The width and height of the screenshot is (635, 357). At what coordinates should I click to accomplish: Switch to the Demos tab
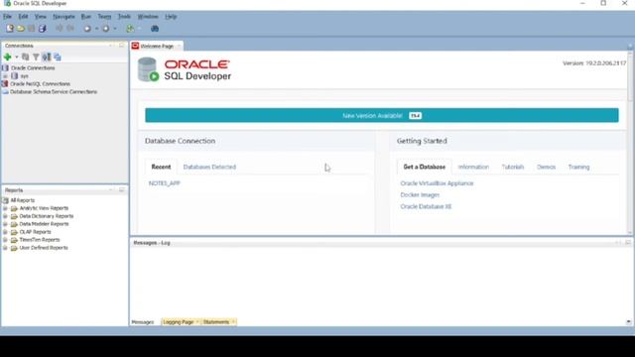546,167
